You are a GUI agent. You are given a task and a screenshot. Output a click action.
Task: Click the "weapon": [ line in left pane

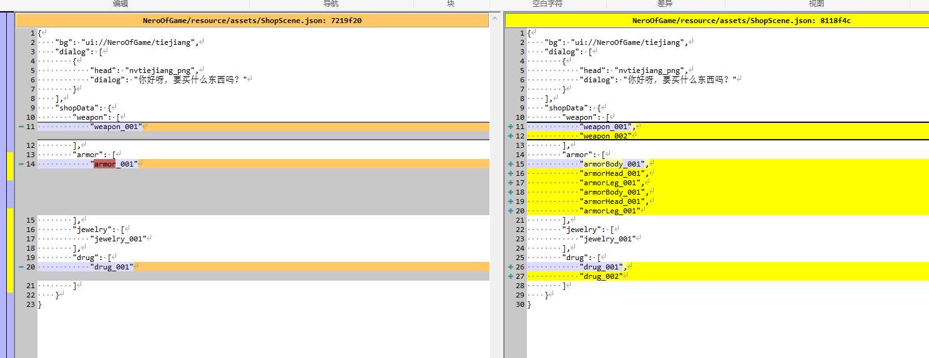pos(263,117)
